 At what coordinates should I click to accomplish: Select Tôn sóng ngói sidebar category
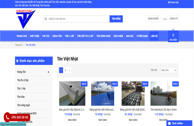(23, 105)
